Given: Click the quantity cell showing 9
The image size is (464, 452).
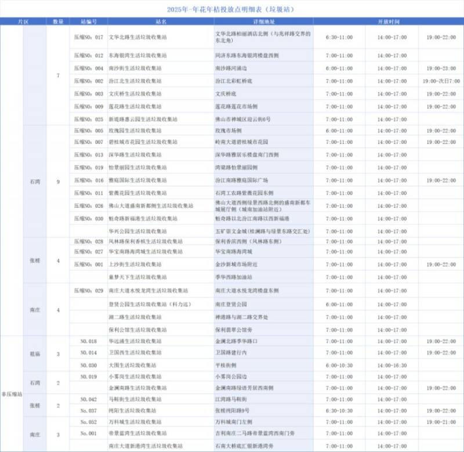Looking at the screenshot, I should pyautogui.click(x=58, y=182).
